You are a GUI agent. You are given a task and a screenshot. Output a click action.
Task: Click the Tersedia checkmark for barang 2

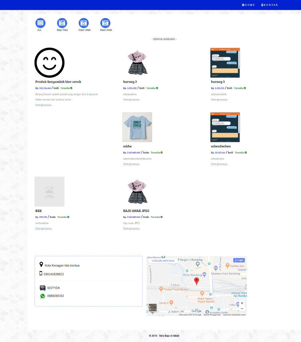pyautogui.click(x=157, y=88)
